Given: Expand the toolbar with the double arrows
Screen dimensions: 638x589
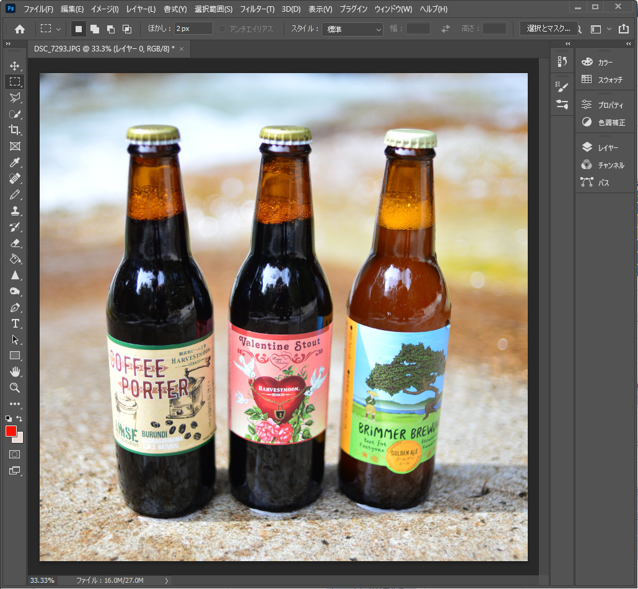Looking at the screenshot, I should [x=8, y=43].
